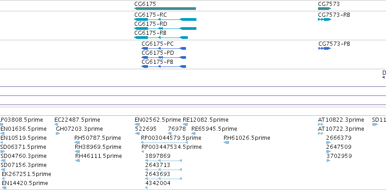Viewport: 386px width, 190px height.
Task: Select the RH61026.5prime EST label
Action: pos(247,138)
